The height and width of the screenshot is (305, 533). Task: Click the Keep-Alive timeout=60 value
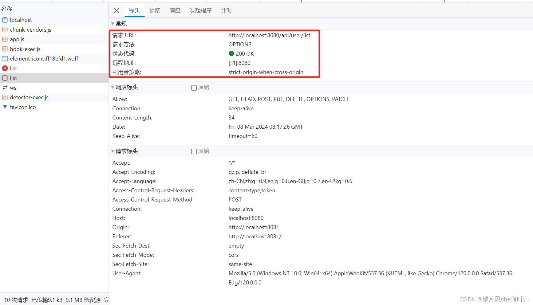point(243,136)
